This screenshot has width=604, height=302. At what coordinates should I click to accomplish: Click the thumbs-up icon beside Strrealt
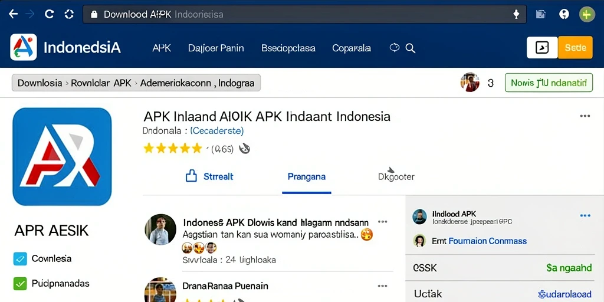pyautogui.click(x=192, y=176)
